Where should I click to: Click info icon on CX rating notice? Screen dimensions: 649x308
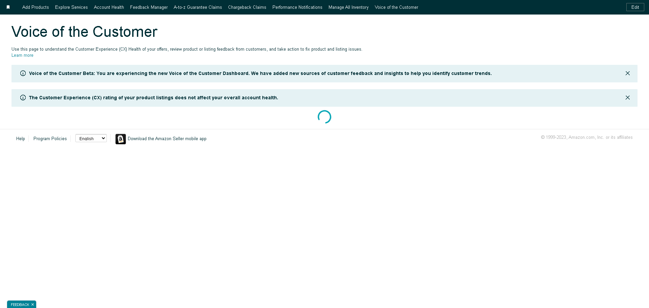click(x=23, y=98)
